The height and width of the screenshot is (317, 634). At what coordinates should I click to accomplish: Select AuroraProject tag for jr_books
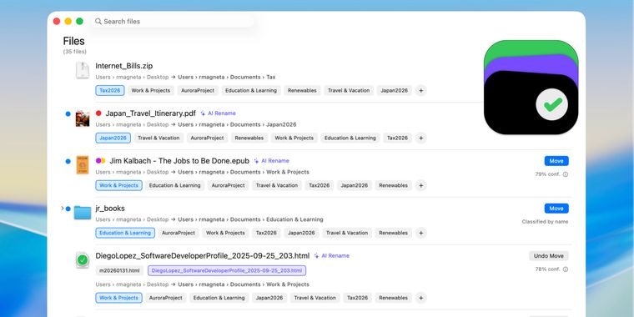pyautogui.click(x=179, y=233)
